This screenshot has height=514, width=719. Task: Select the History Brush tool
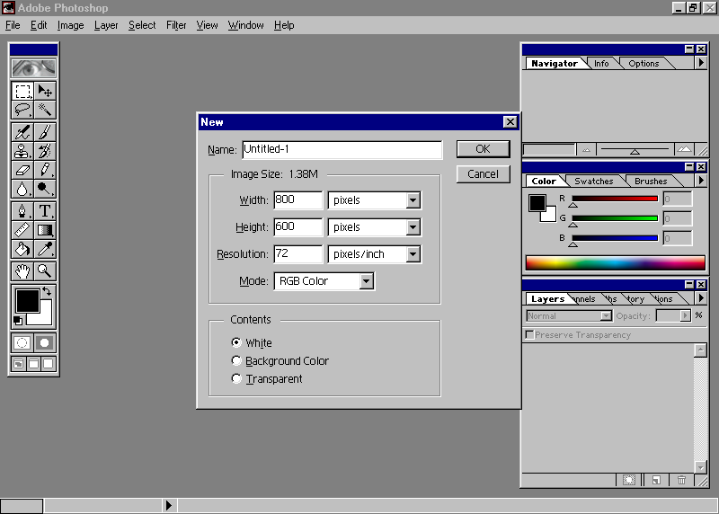[x=44, y=151]
